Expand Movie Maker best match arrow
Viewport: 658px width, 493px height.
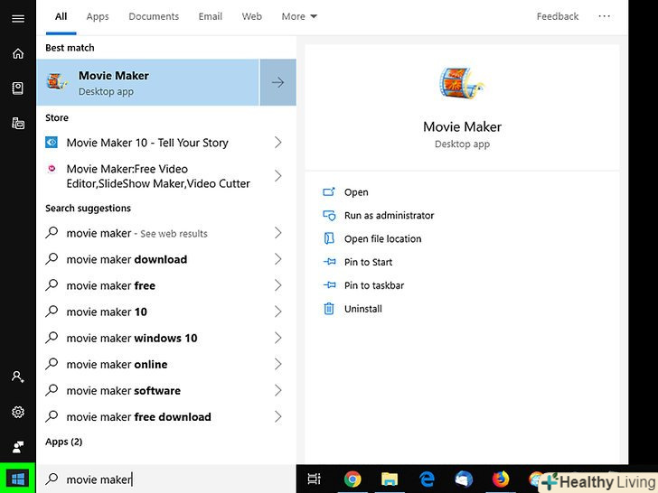click(277, 82)
